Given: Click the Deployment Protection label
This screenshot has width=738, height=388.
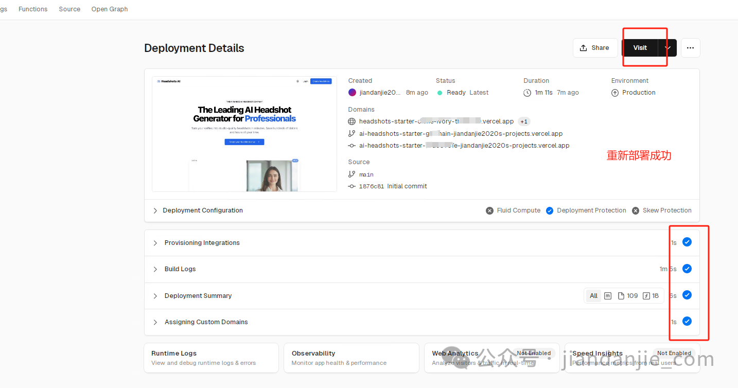Looking at the screenshot, I should click(x=591, y=210).
